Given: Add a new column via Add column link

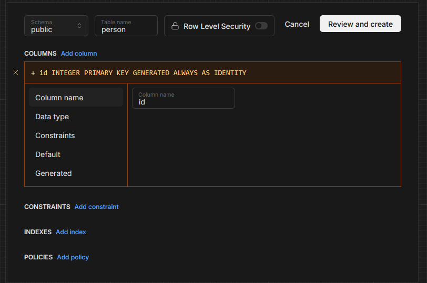Looking at the screenshot, I should tap(79, 53).
